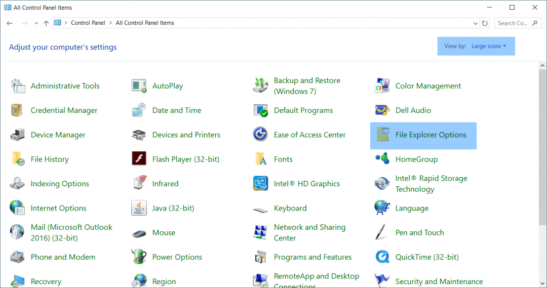
Task: Click the Programs and Features icon
Action: [x=260, y=257]
